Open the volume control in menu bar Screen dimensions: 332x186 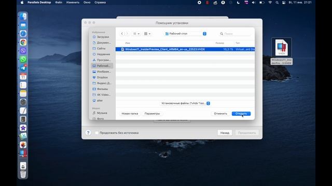254,3
